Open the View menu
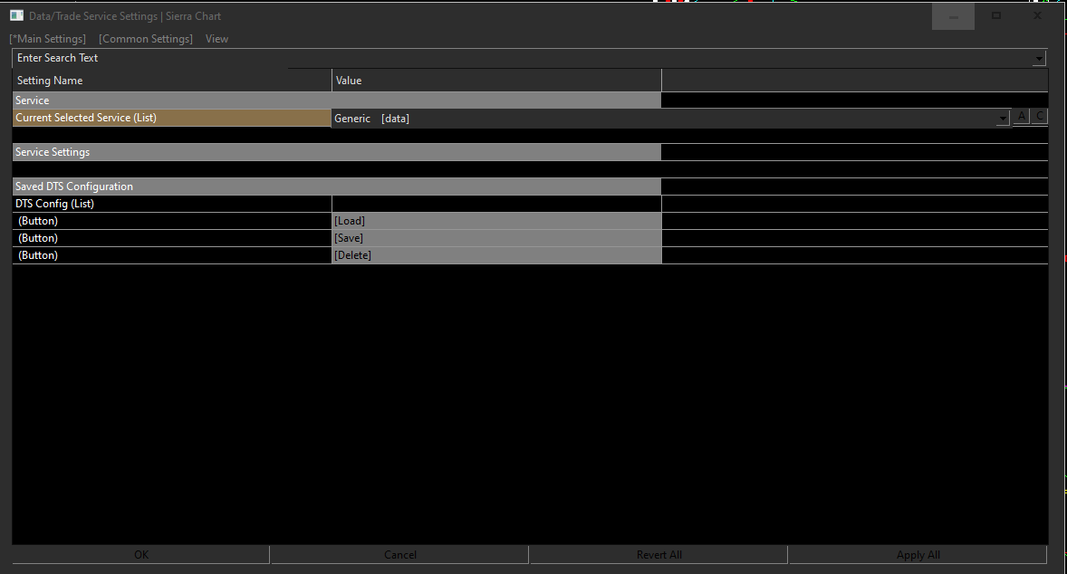This screenshot has width=1067, height=574. click(x=216, y=39)
